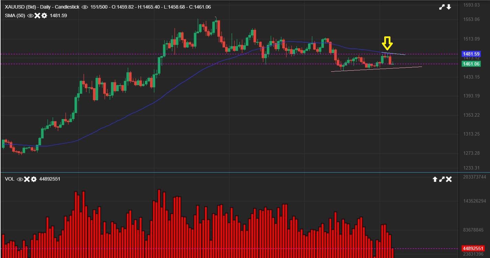Move the price pane down
This screenshot has width=490, height=258.
tap(449, 7)
